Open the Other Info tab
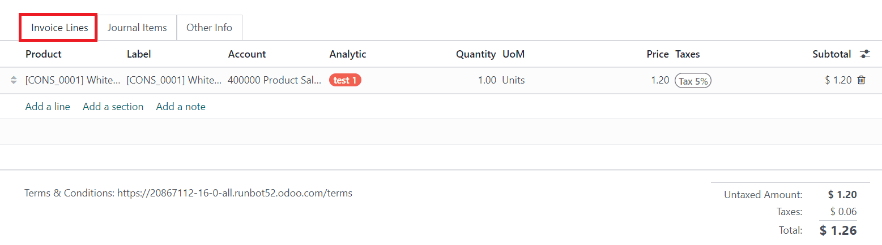Image resolution: width=882 pixels, height=245 pixels. pyautogui.click(x=209, y=28)
